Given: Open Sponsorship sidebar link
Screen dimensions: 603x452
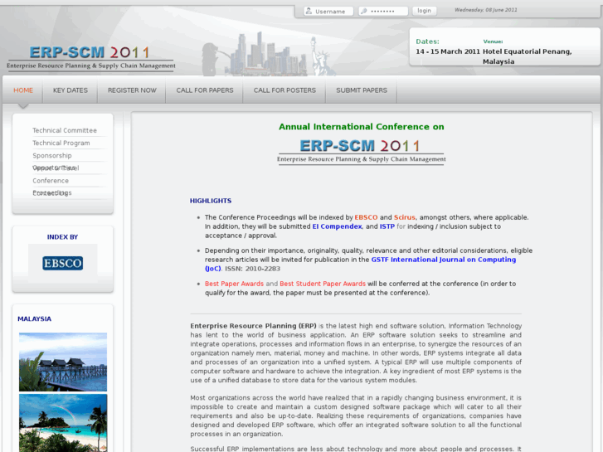Looking at the screenshot, I should (x=52, y=155).
